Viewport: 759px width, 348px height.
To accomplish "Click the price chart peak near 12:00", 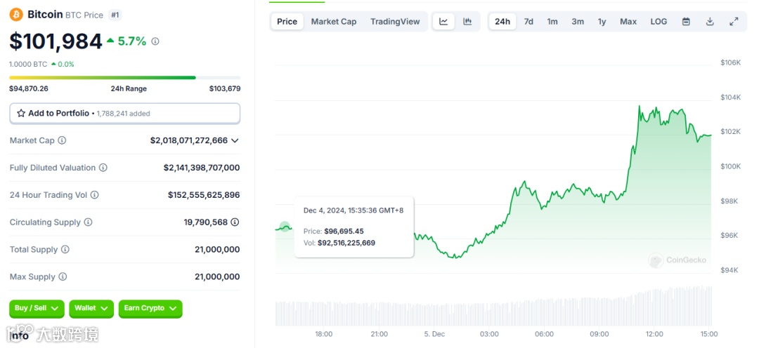I will 639,107.
